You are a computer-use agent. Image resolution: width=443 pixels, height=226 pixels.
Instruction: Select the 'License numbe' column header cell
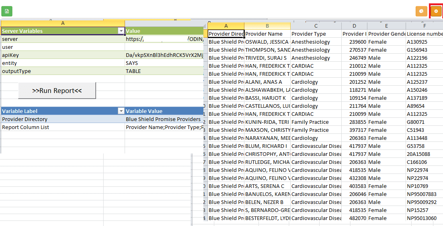425,34
